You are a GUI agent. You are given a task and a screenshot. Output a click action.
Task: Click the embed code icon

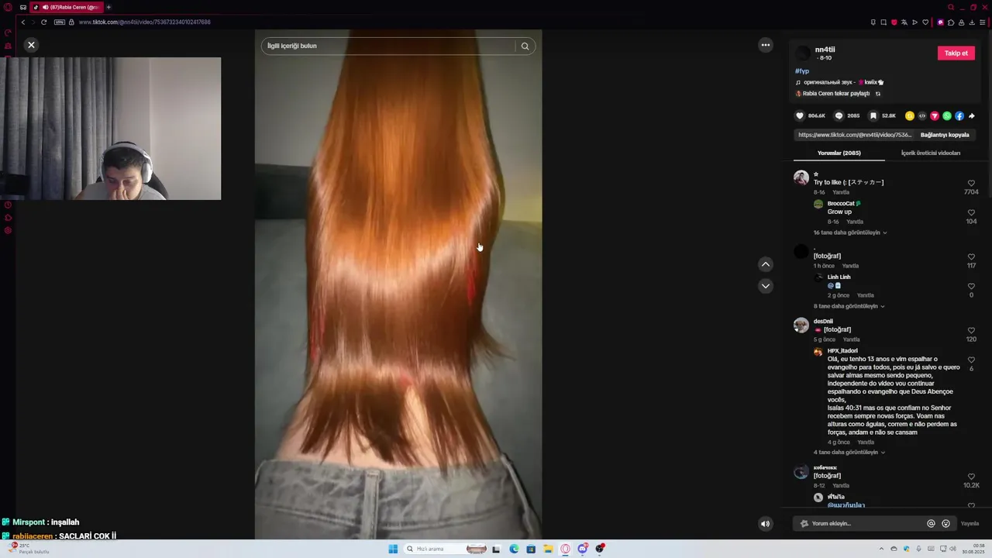922,116
